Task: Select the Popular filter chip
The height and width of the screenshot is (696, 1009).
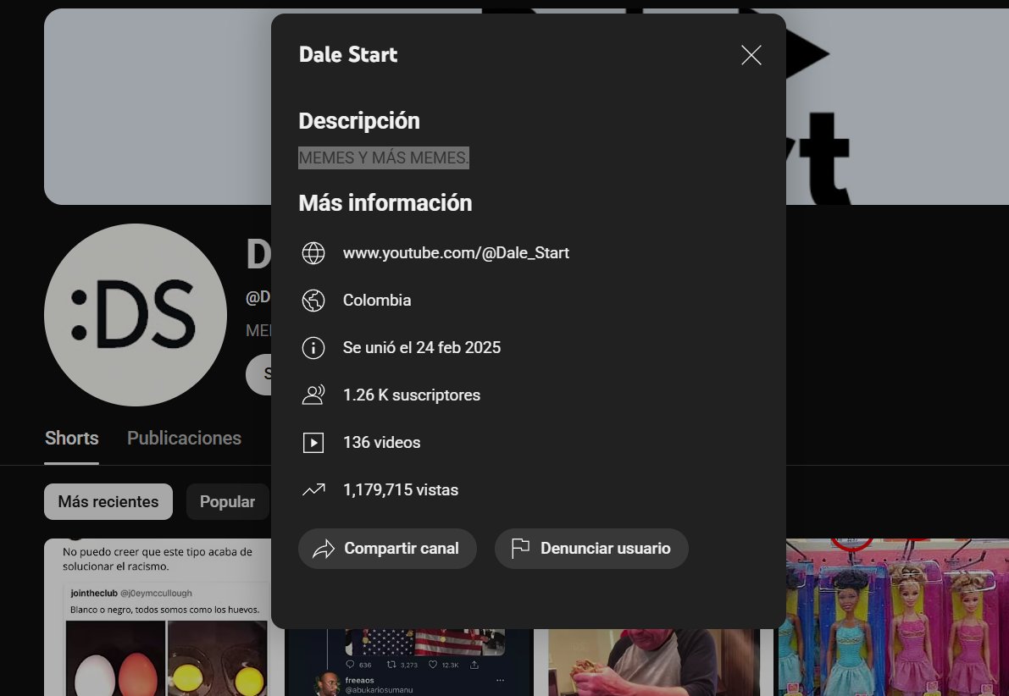Action: tap(227, 502)
